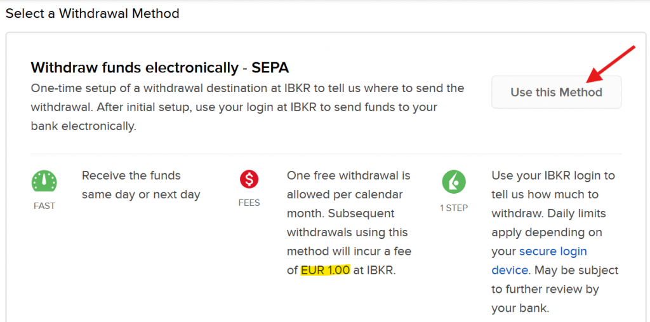650x322 pixels.
Task: Click the highlighted "EUR 1.00" fee text
Action: (325, 270)
